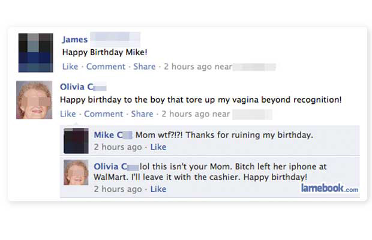372x240 pixels.
Task: Like Olivia's WalMart iphone reply
Action: (158, 189)
